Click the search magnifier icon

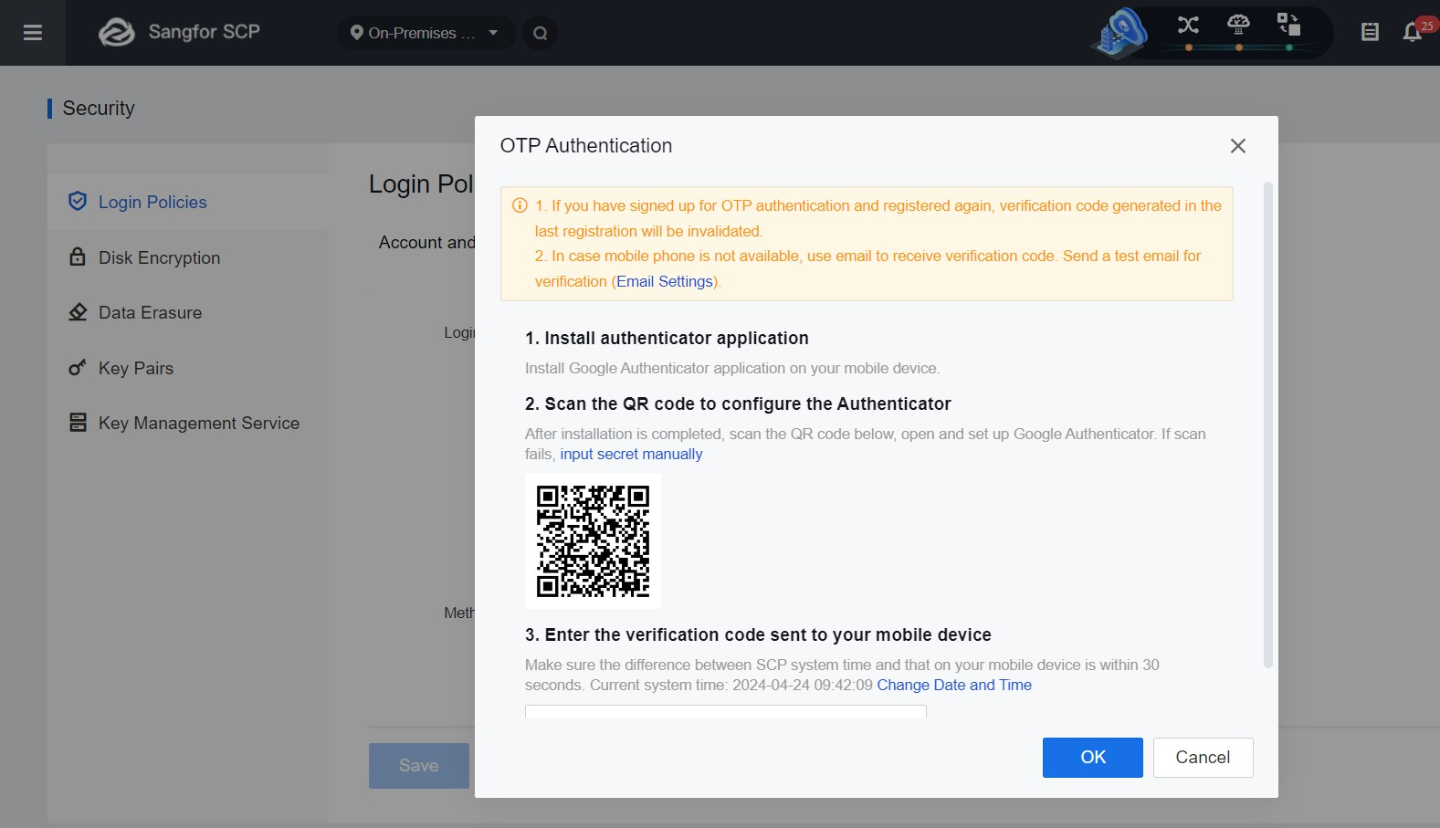541,34
